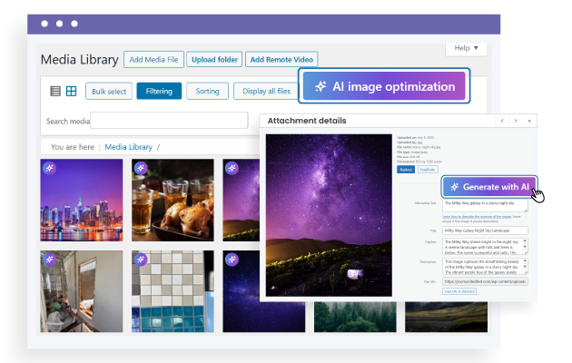Screen dimensions: 572x363
Task: Open the Filtering options
Action: click(159, 91)
